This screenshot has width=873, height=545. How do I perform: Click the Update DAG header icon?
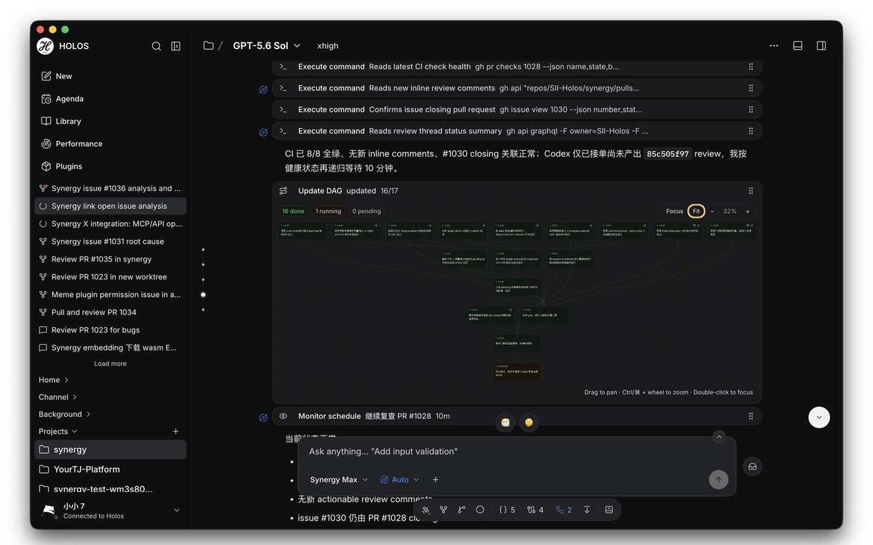pyautogui.click(x=284, y=191)
